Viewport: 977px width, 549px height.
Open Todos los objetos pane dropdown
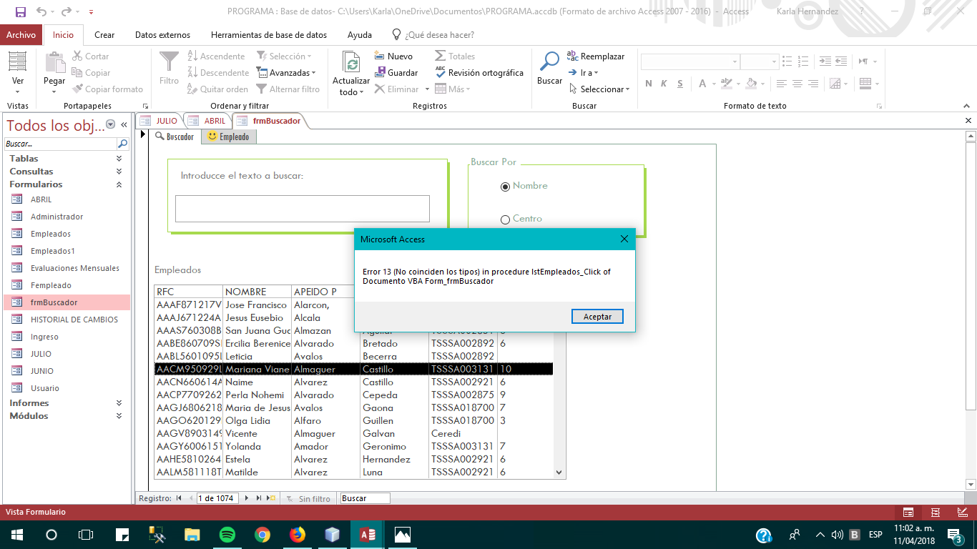coord(110,125)
